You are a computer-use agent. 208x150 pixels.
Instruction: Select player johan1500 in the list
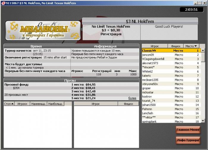pos(171,105)
